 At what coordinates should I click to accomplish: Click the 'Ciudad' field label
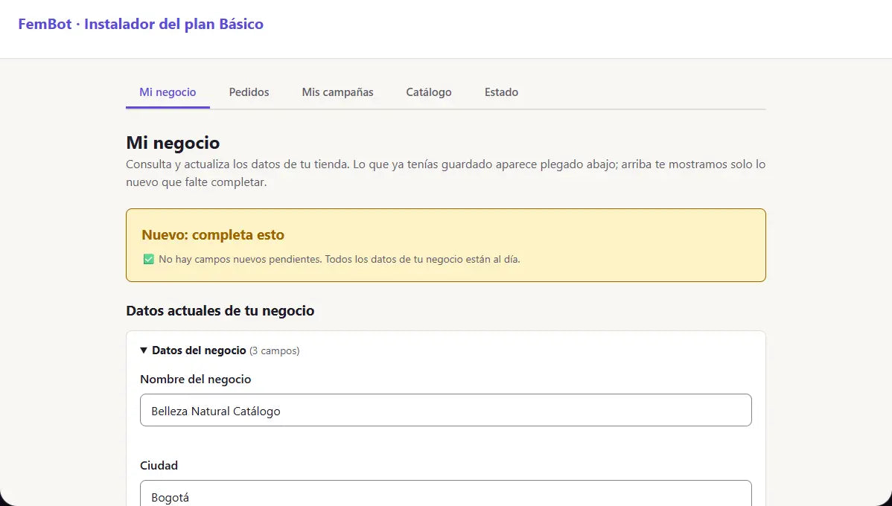(x=159, y=465)
